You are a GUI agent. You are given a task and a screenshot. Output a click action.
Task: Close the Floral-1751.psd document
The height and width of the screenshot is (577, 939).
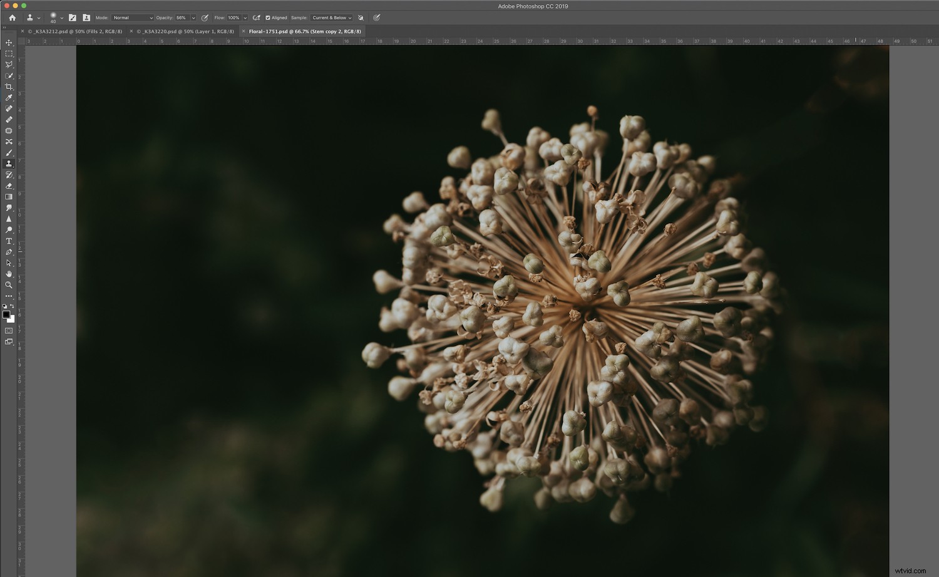(243, 31)
